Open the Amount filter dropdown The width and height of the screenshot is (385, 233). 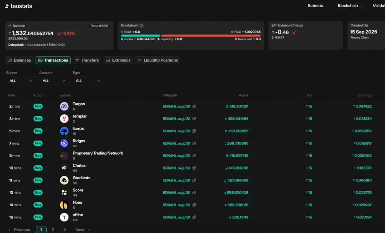click(x=54, y=81)
